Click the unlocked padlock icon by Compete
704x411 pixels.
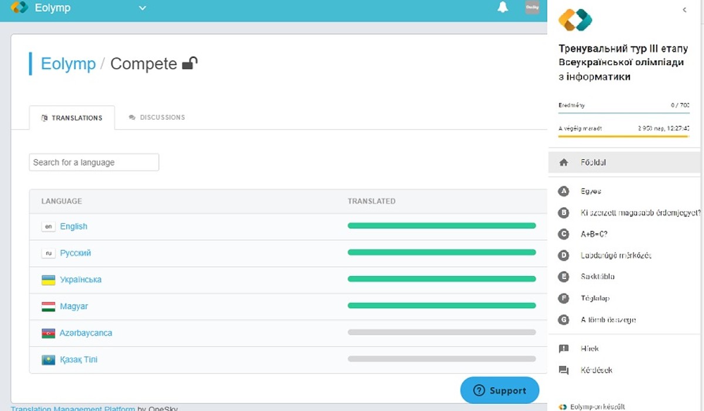pos(190,63)
